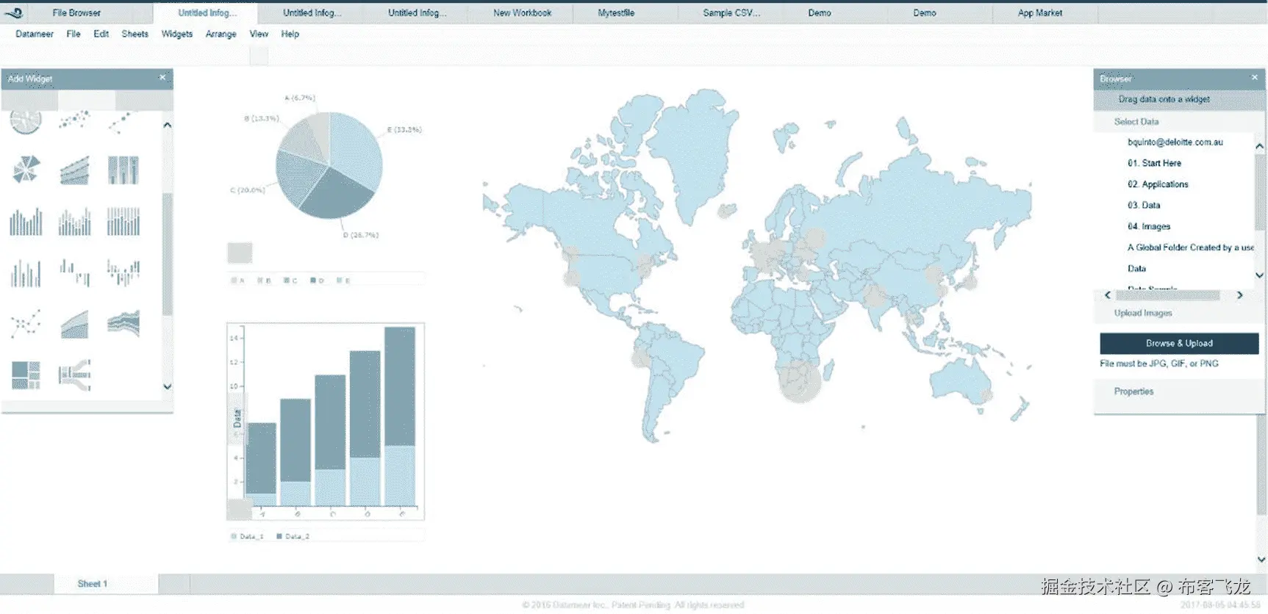Screen dimensions: 1268x614
Task: Open the 01. Start Here folder
Action: 1154,163
